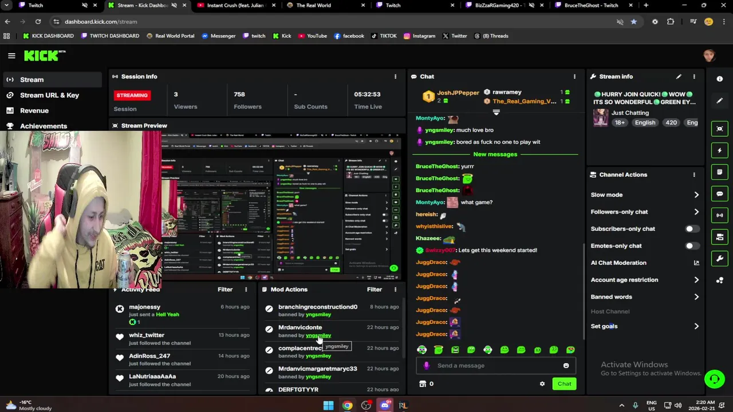This screenshot has width=733, height=412.
Task: Click unban icon beside branchingreconstructiond0
Action: (x=269, y=310)
